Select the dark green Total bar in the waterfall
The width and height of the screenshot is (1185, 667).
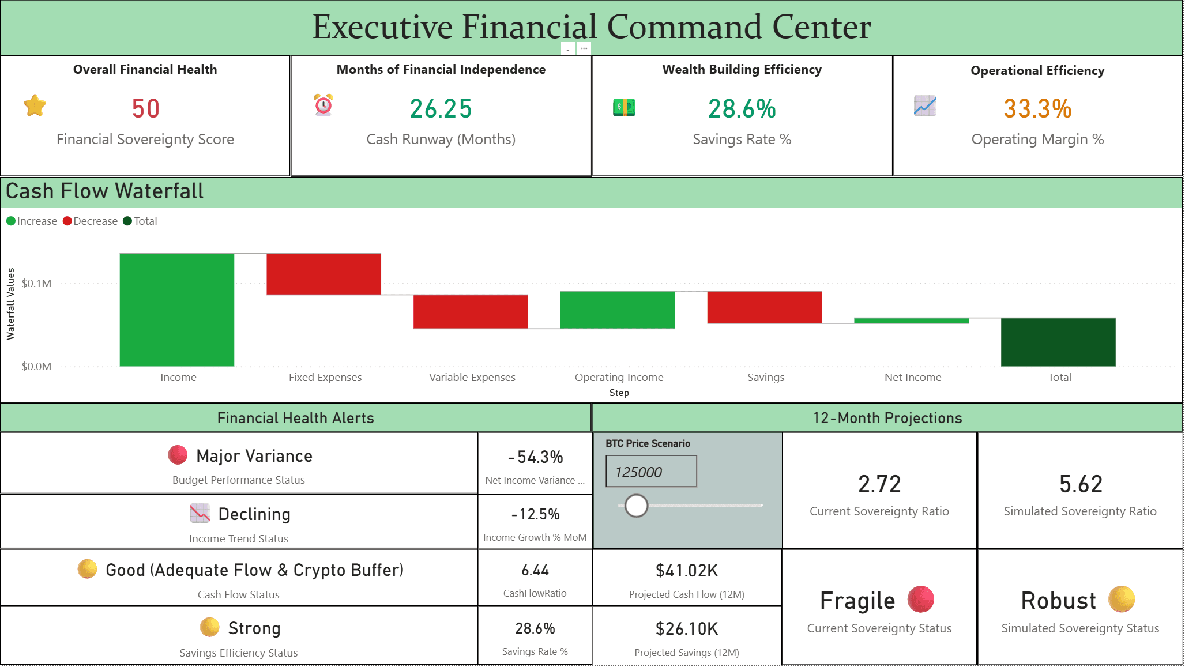tap(1058, 341)
